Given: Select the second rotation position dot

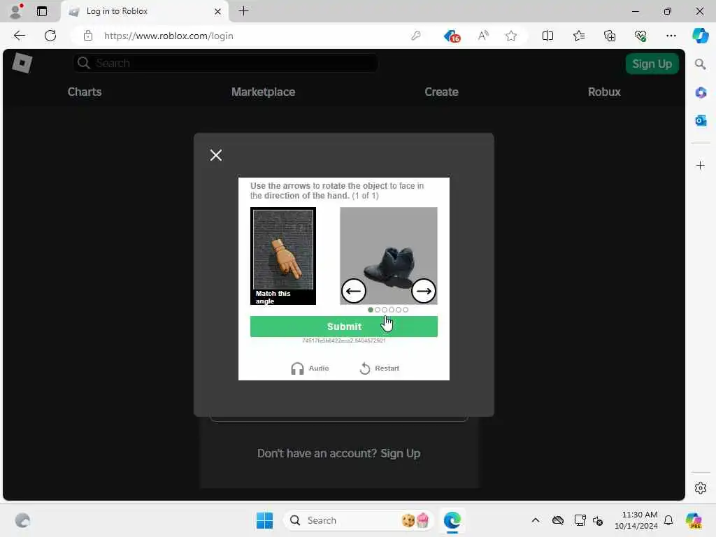Looking at the screenshot, I should click(377, 310).
